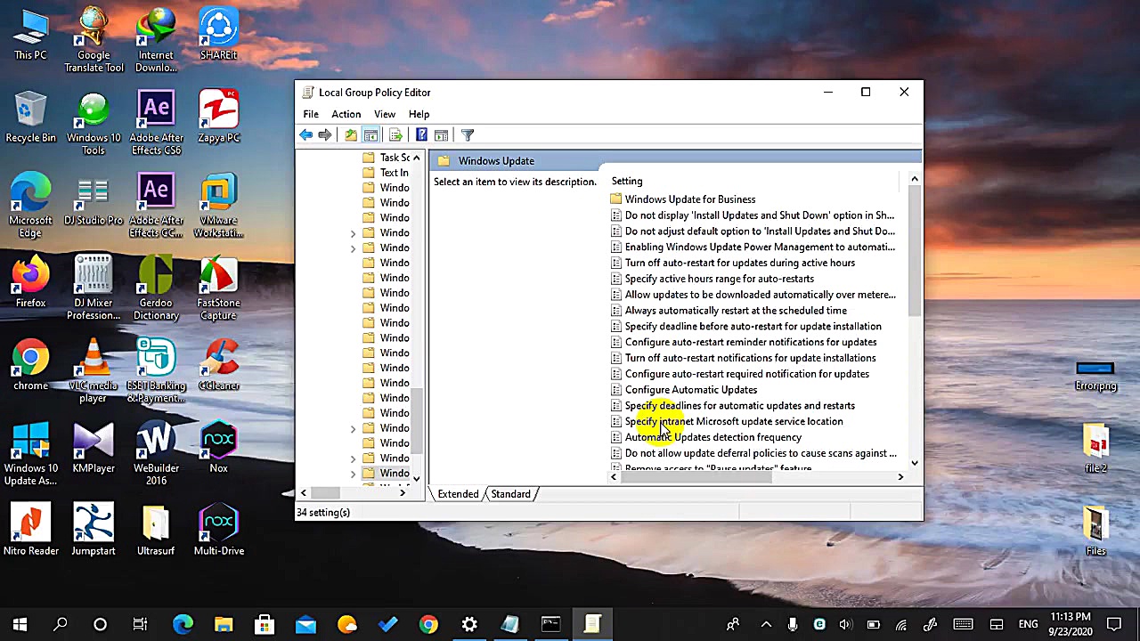Viewport: 1140px width, 641px height.
Task: Select the Up one level folder icon
Action: [x=350, y=134]
